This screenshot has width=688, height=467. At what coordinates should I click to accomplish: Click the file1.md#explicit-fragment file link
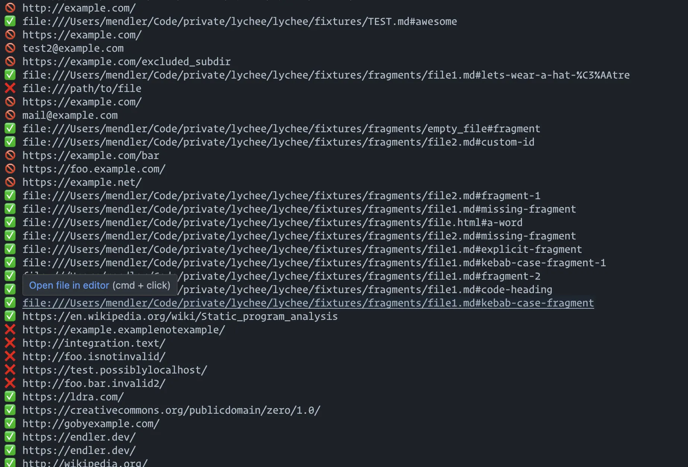[302, 250]
